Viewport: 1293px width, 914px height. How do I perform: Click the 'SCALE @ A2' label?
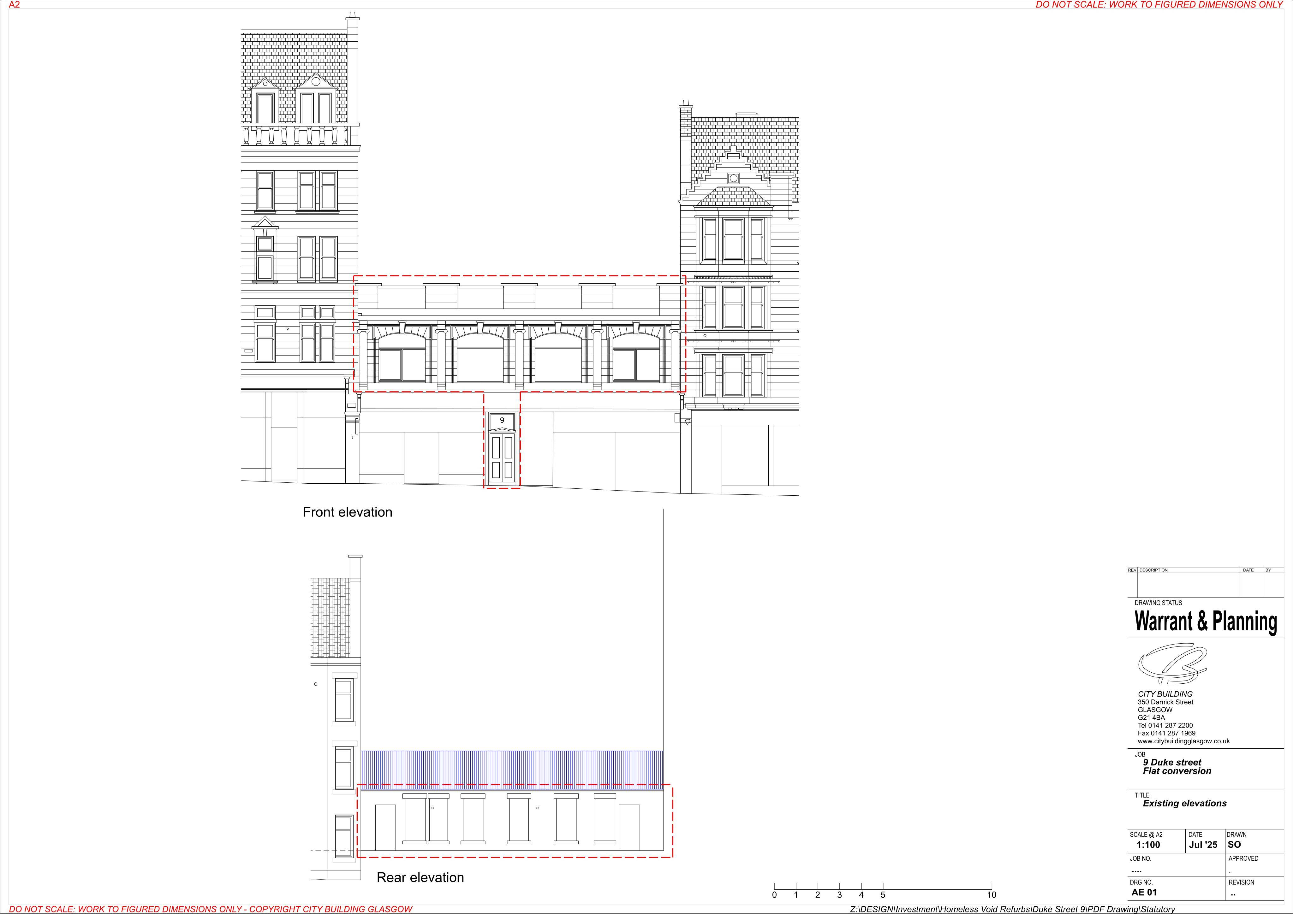pyautogui.click(x=1146, y=834)
